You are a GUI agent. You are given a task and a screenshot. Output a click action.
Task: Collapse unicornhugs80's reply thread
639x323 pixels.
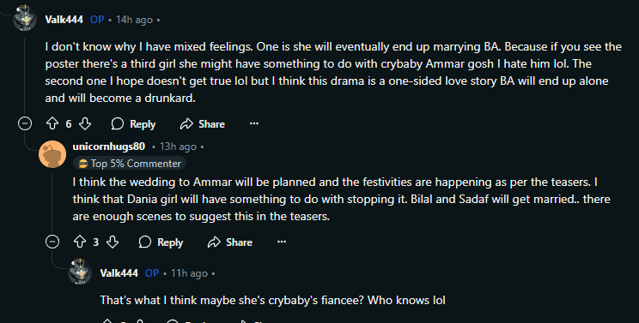pyautogui.click(x=52, y=242)
